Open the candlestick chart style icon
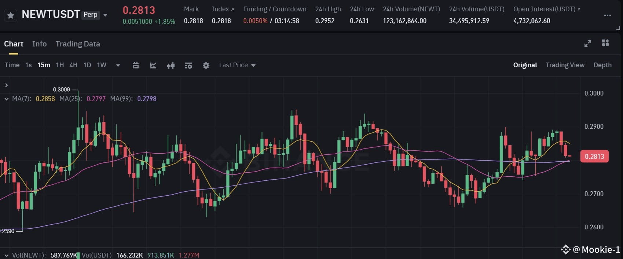 coord(171,65)
